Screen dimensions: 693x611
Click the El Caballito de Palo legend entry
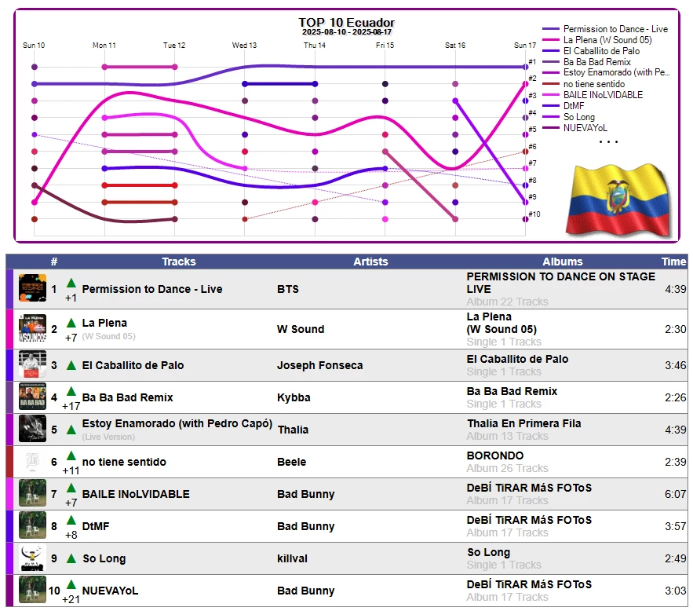[590, 51]
